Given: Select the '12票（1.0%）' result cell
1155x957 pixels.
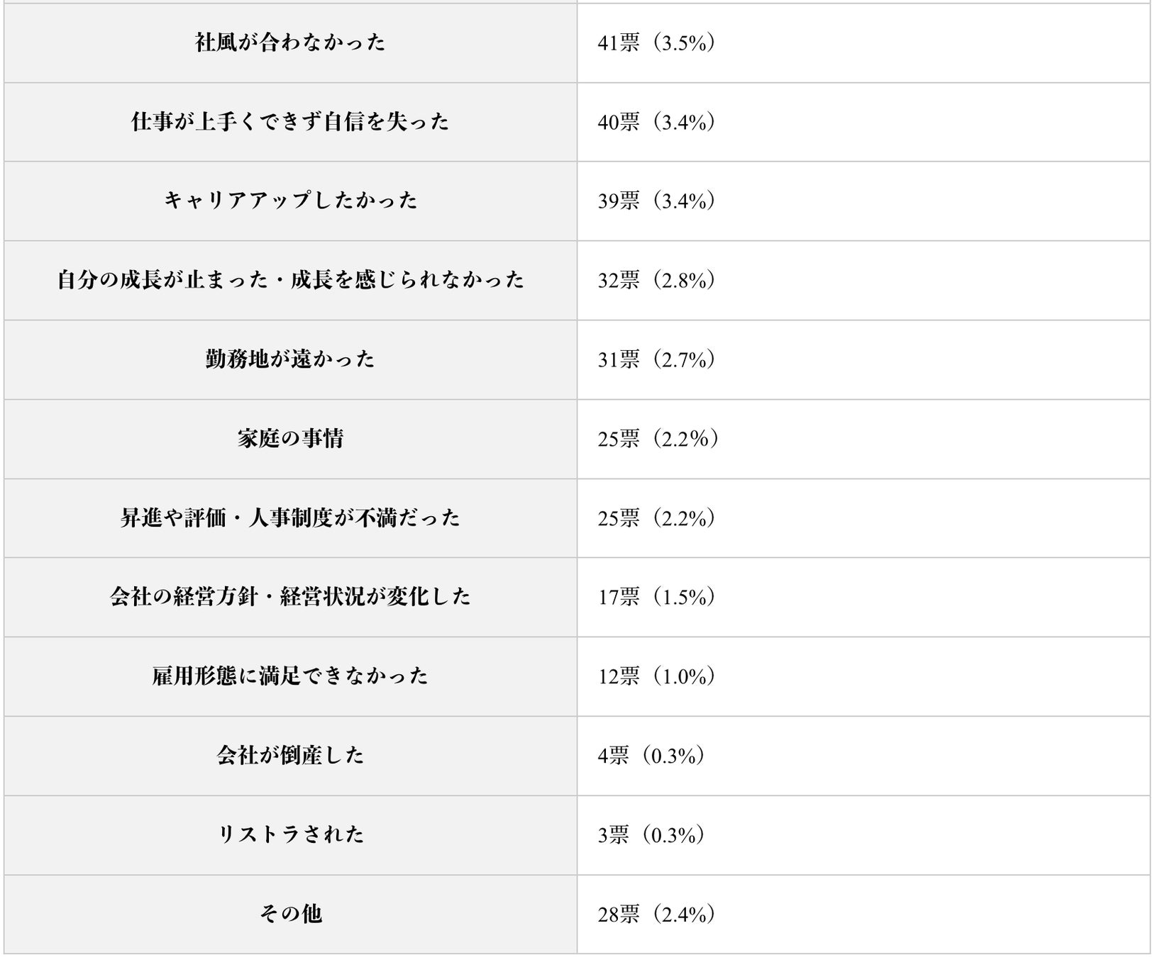Looking at the screenshot, I should pyautogui.click(x=656, y=677).
